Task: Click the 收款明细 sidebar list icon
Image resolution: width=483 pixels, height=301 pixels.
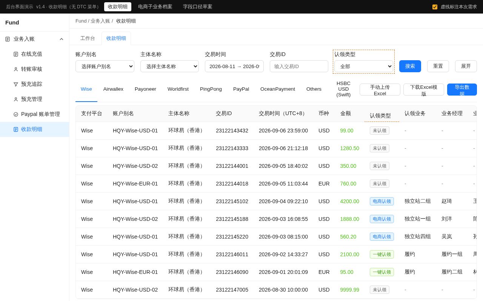Action: pyautogui.click(x=16, y=129)
